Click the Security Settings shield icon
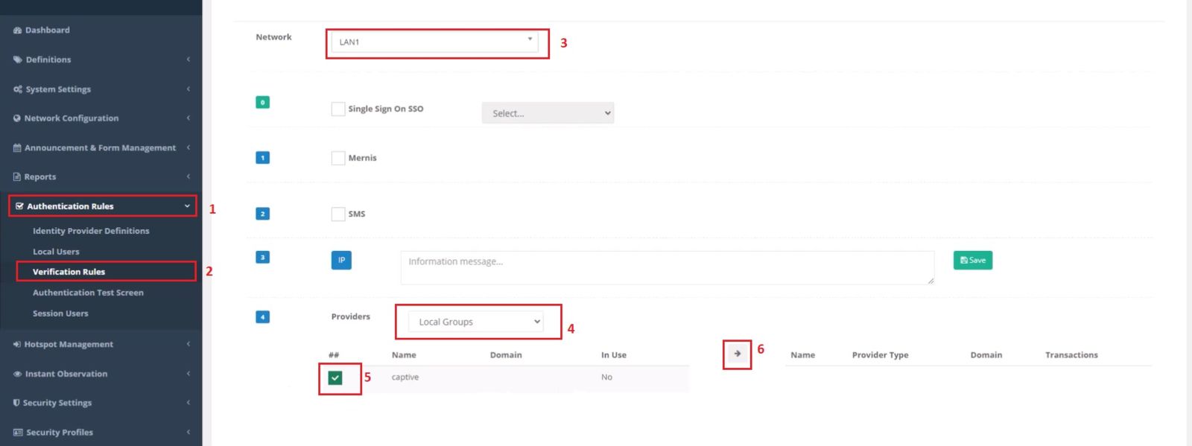 [16, 403]
